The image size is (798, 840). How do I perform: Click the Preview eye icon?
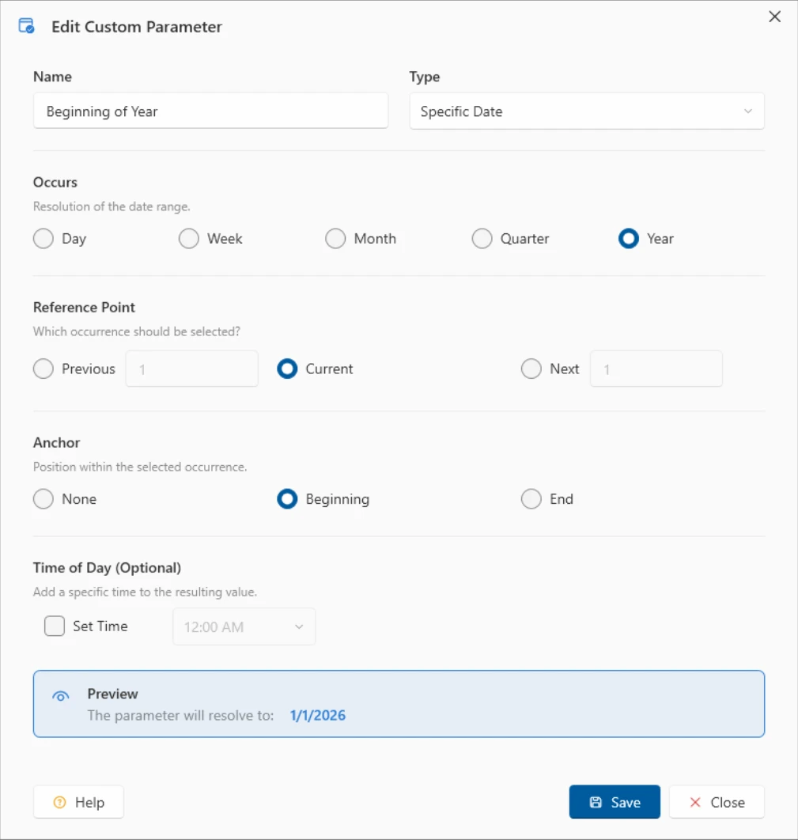pos(61,696)
